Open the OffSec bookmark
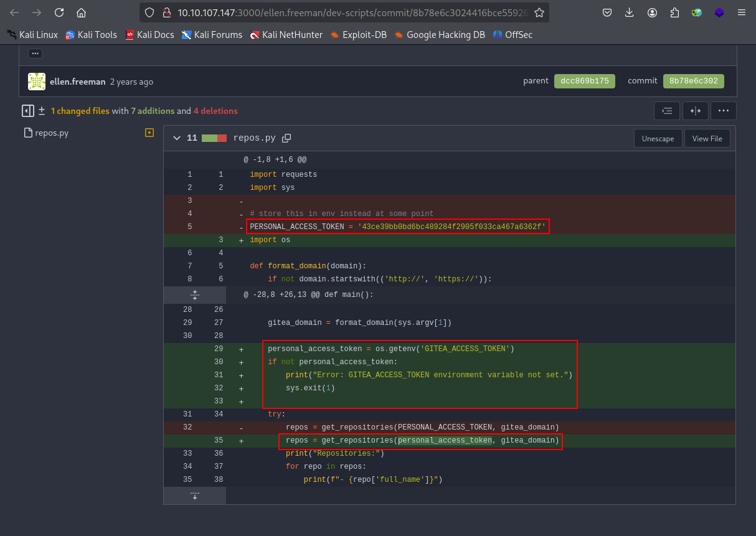756x536 pixels. tap(513, 35)
